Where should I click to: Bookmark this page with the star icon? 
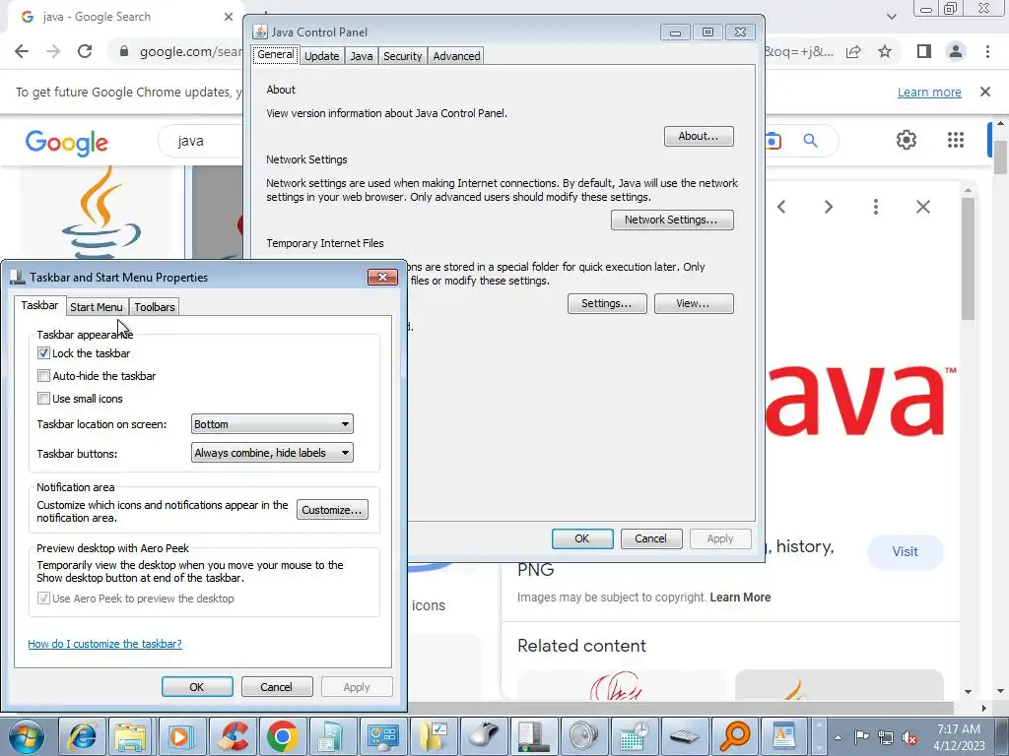885,51
